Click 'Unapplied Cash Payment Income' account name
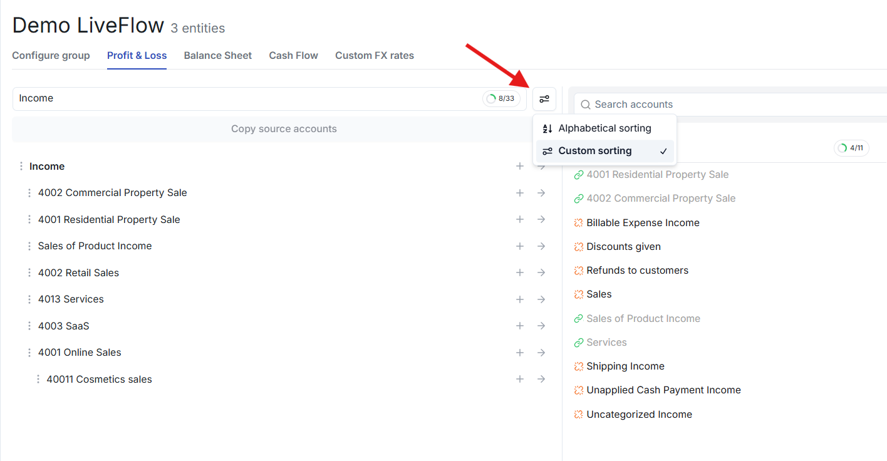Screen dimensions: 887x461 (664, 390)
